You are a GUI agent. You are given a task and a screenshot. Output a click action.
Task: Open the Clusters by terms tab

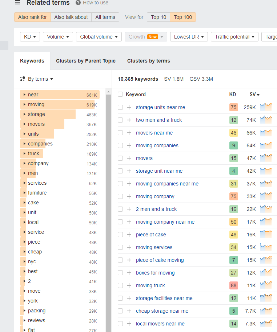click(x=148, y=61)
